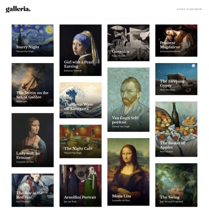Image resolution: width=209 pixels, height=213 pixels.
Task: Open Lady with an Ermine card
Action: tap(33, 140)
